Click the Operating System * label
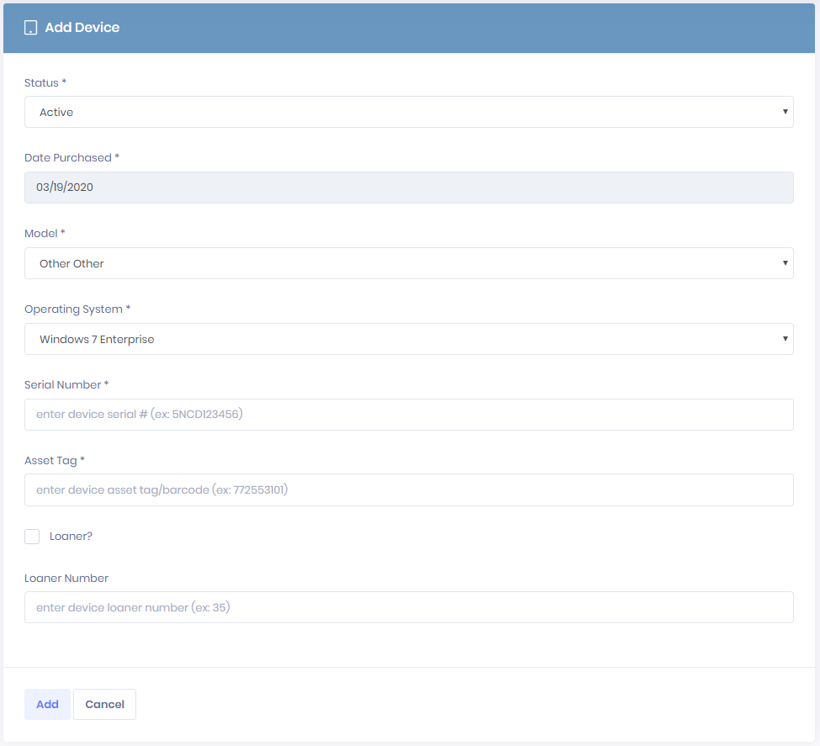Screen dimensions: 820x746 point(77,310)
